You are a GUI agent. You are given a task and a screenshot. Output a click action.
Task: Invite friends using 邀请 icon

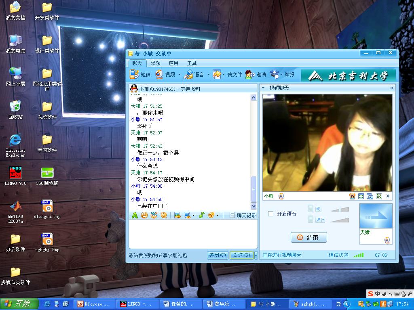pos(250,75)
